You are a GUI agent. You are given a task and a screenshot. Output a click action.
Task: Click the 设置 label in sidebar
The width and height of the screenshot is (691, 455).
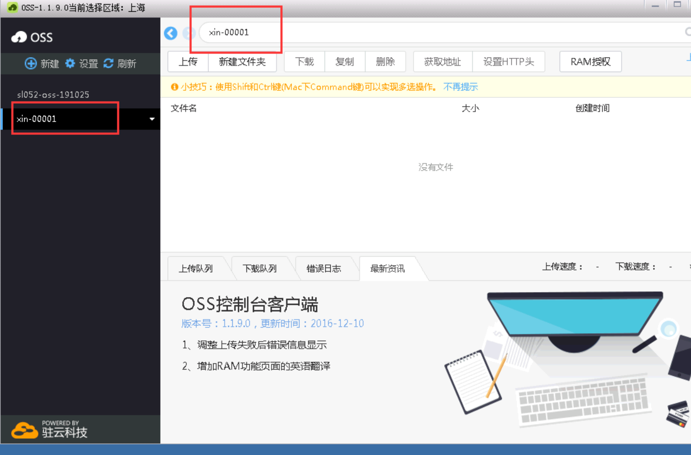click(88, 64)
